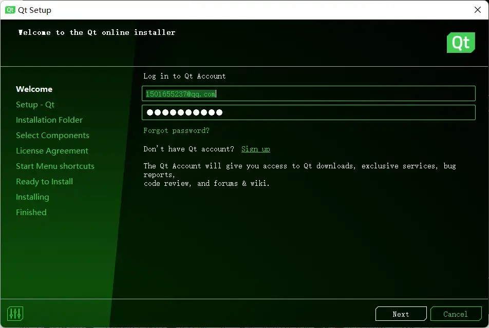Follow the Sign up link
The image size is (489, 328).
[x=256, y=149]
